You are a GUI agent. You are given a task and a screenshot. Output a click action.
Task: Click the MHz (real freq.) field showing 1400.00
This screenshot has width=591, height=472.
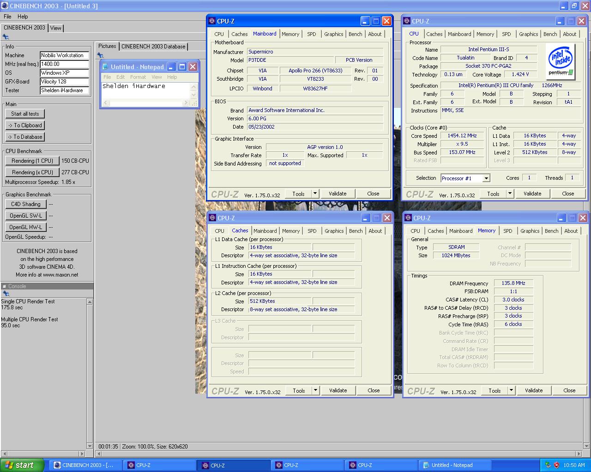coord(64,64)
